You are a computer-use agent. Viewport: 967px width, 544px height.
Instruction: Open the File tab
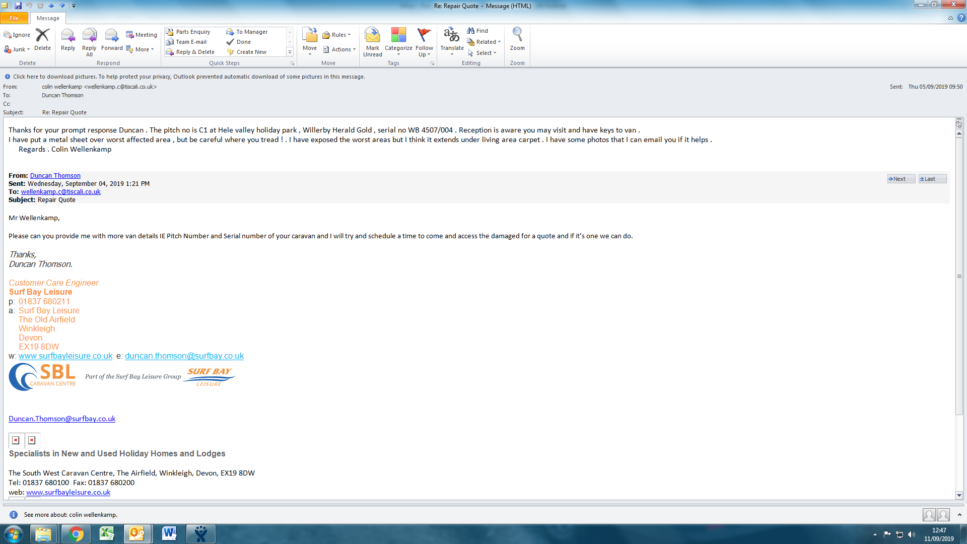point(14,18)
